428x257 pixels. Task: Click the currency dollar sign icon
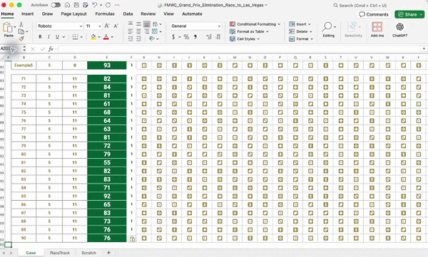click(173, 37)
